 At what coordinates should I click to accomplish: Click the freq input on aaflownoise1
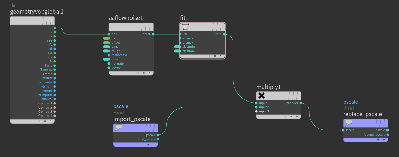pyautogui.click(x=114, y=38)
